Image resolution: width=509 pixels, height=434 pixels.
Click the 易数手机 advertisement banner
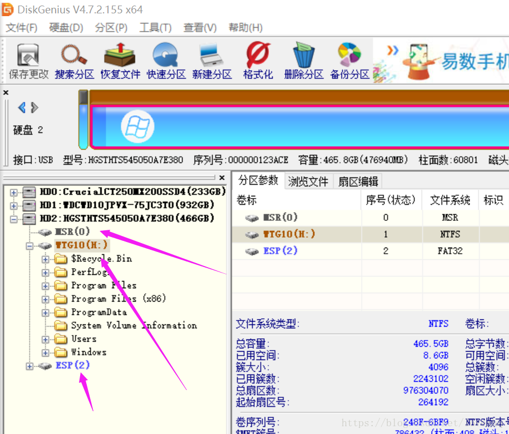[441, 61]
